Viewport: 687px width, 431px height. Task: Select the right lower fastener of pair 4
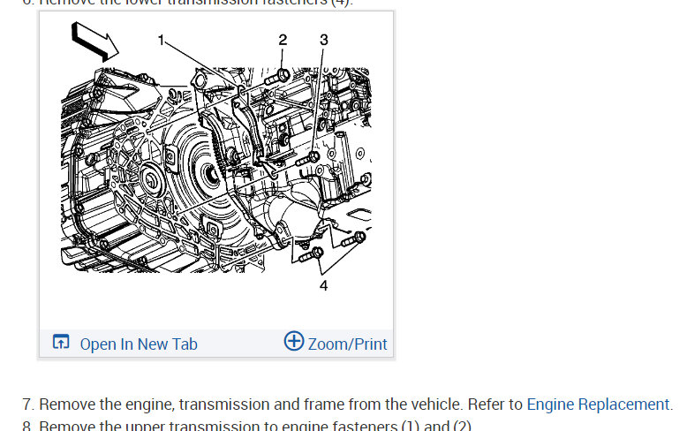[353, 239]
